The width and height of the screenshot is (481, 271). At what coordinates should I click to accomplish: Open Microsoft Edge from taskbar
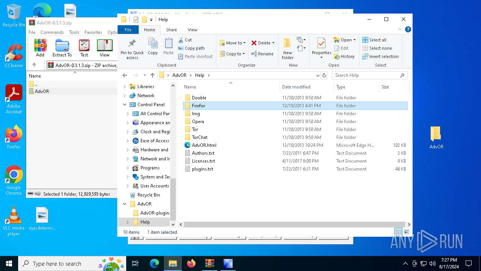click(x=154, y=263)
